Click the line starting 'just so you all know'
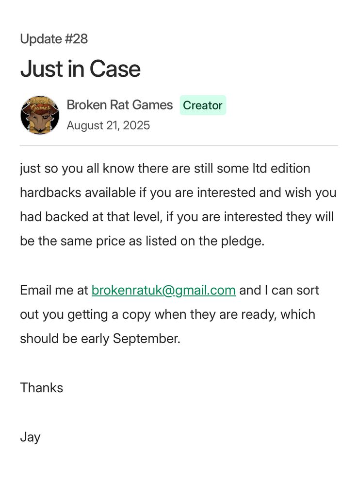Screen dimensions: 358x486 165,169
